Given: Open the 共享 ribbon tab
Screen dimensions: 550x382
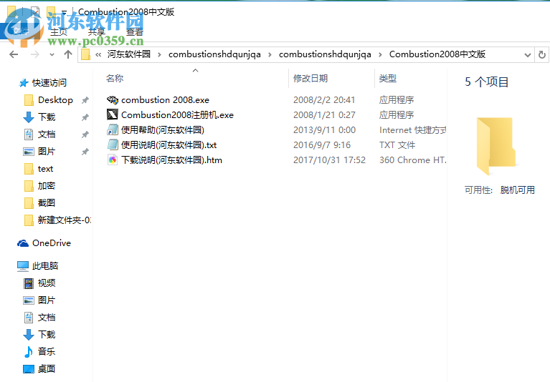Looking at the screenshot, I should pos(97,32).
